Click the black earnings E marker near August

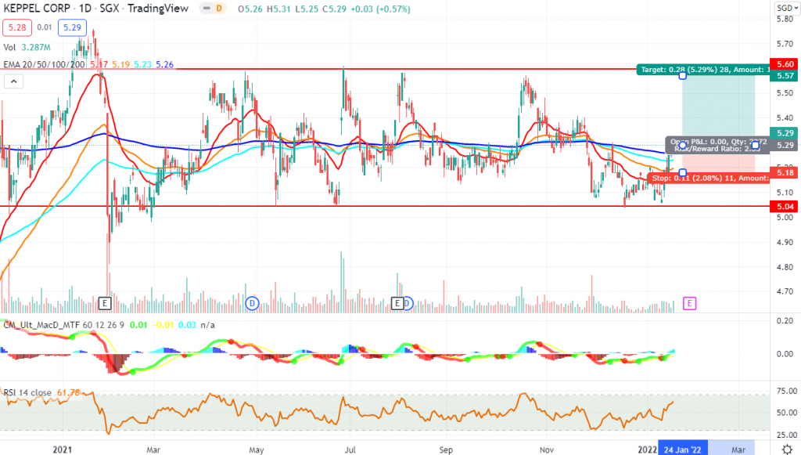[397, 303]
